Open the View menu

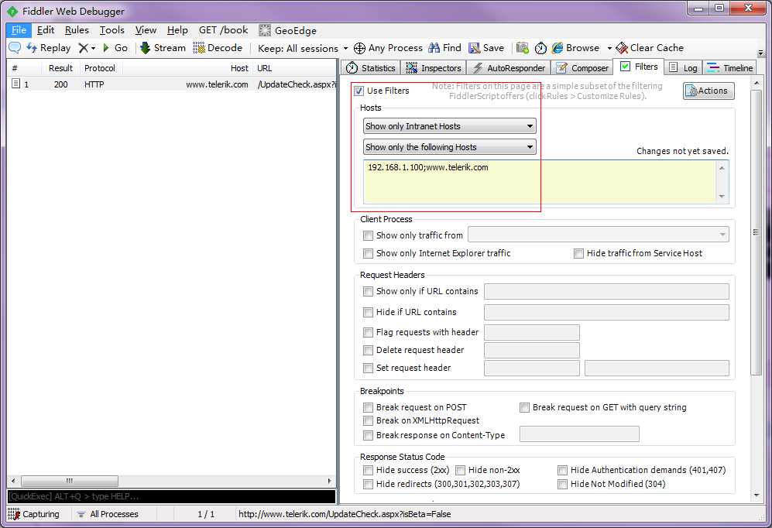[x=146, y=30]
